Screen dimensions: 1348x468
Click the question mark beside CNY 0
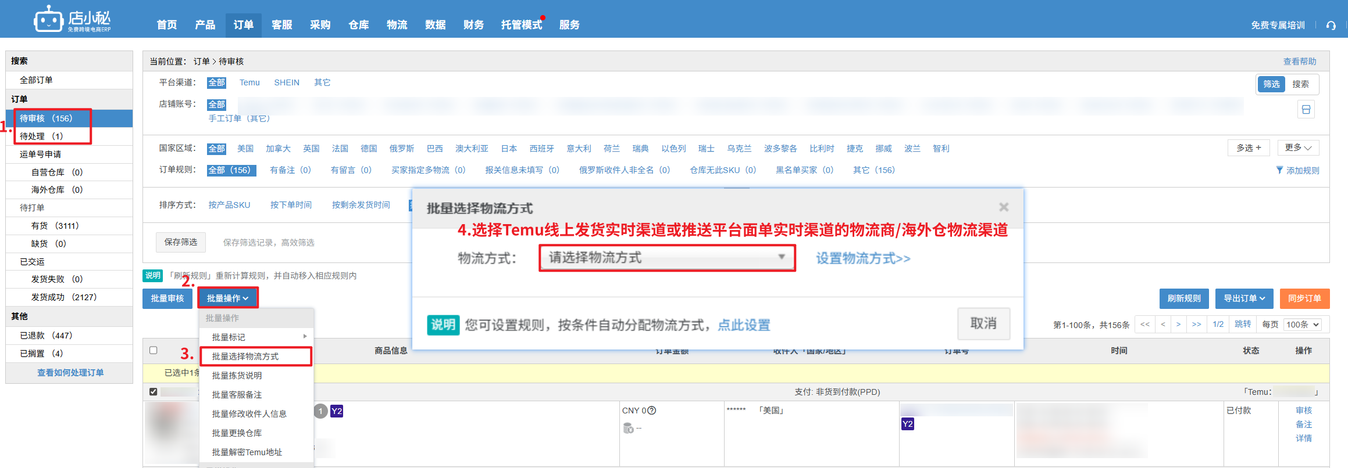(652, 411)
